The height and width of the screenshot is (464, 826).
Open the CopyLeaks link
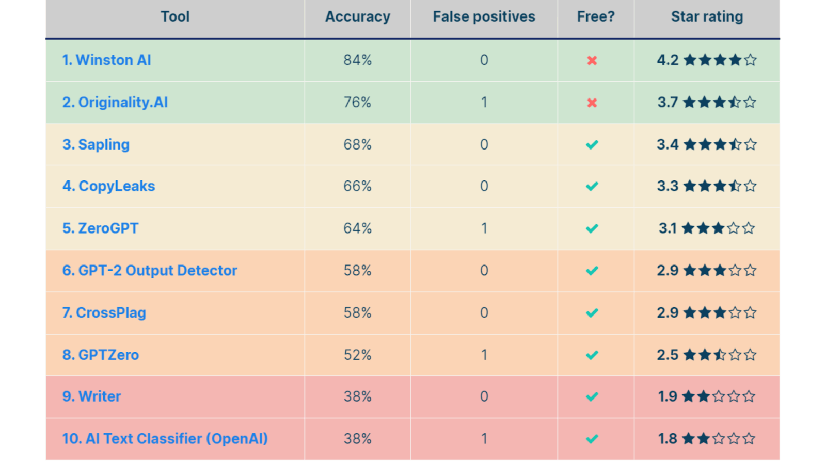point(108,186)
